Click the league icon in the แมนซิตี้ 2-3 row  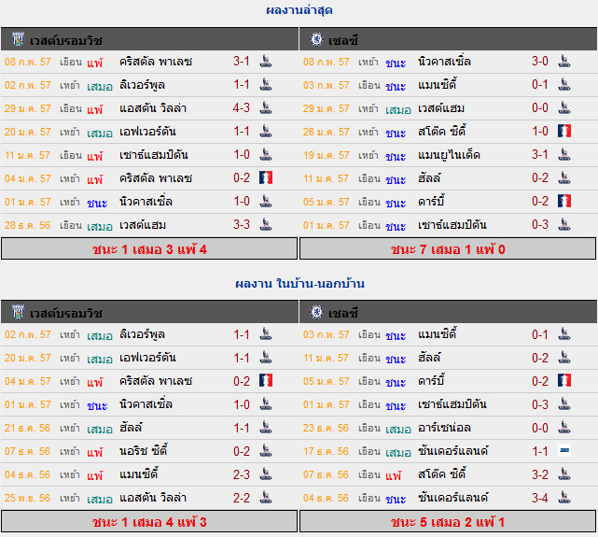[x=266, y=474]
